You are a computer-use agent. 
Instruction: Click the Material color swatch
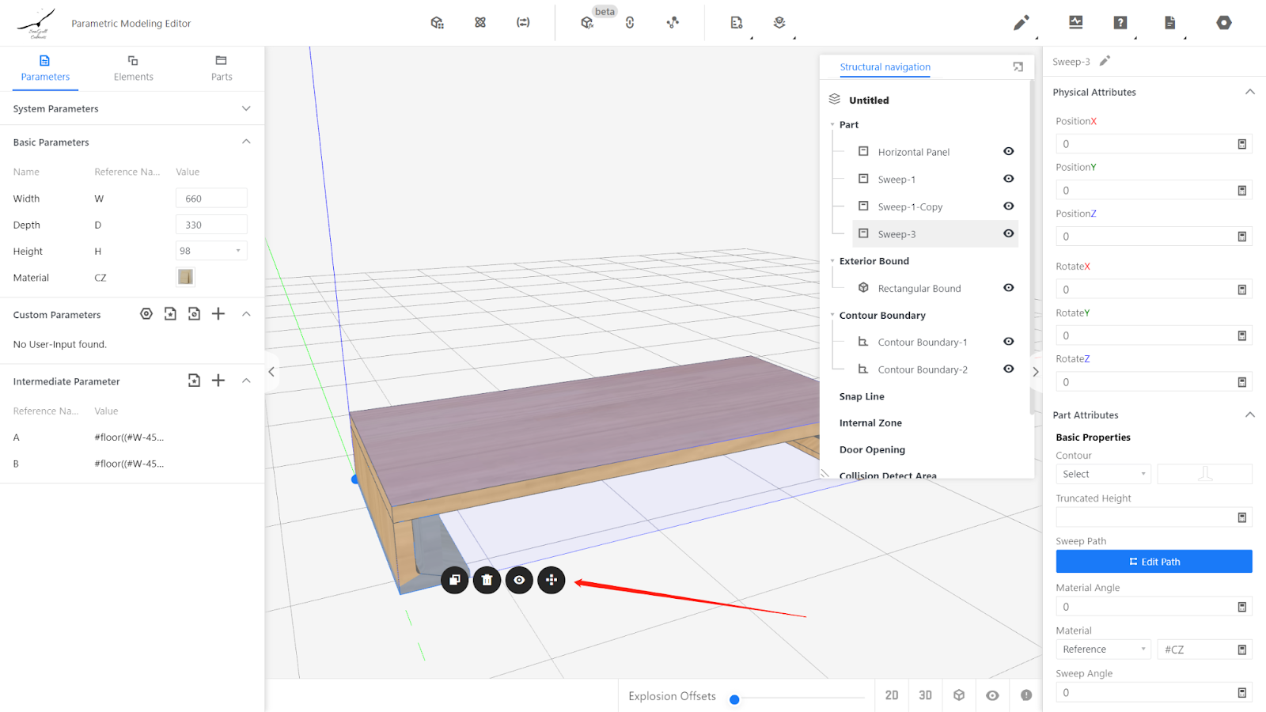(185, 277)
